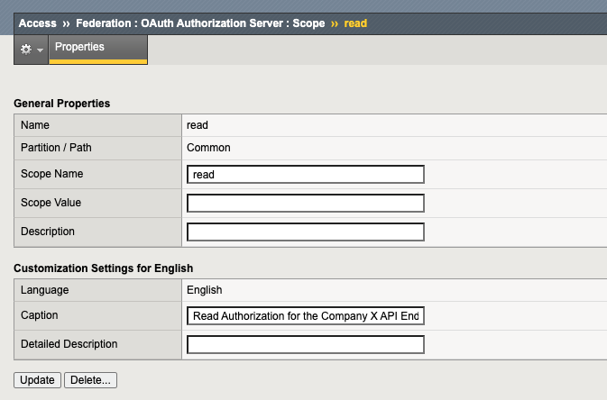Select the Partition / Path label
The height and width of the screenshot is (400, 607).
pyautogui.click(x=56, y=147)
